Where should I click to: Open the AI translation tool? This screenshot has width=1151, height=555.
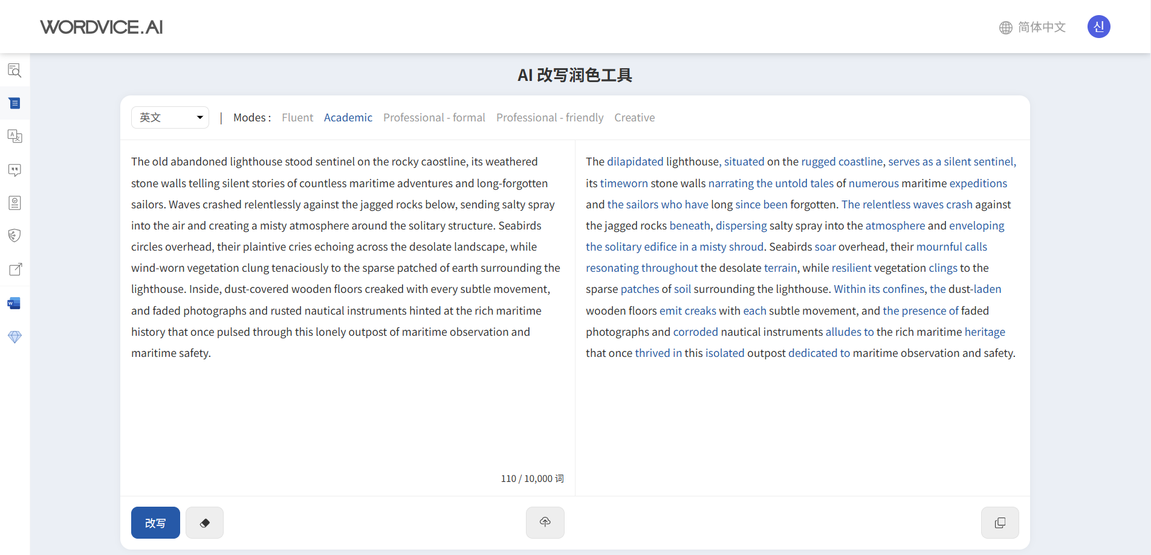(x=15, y=136)
